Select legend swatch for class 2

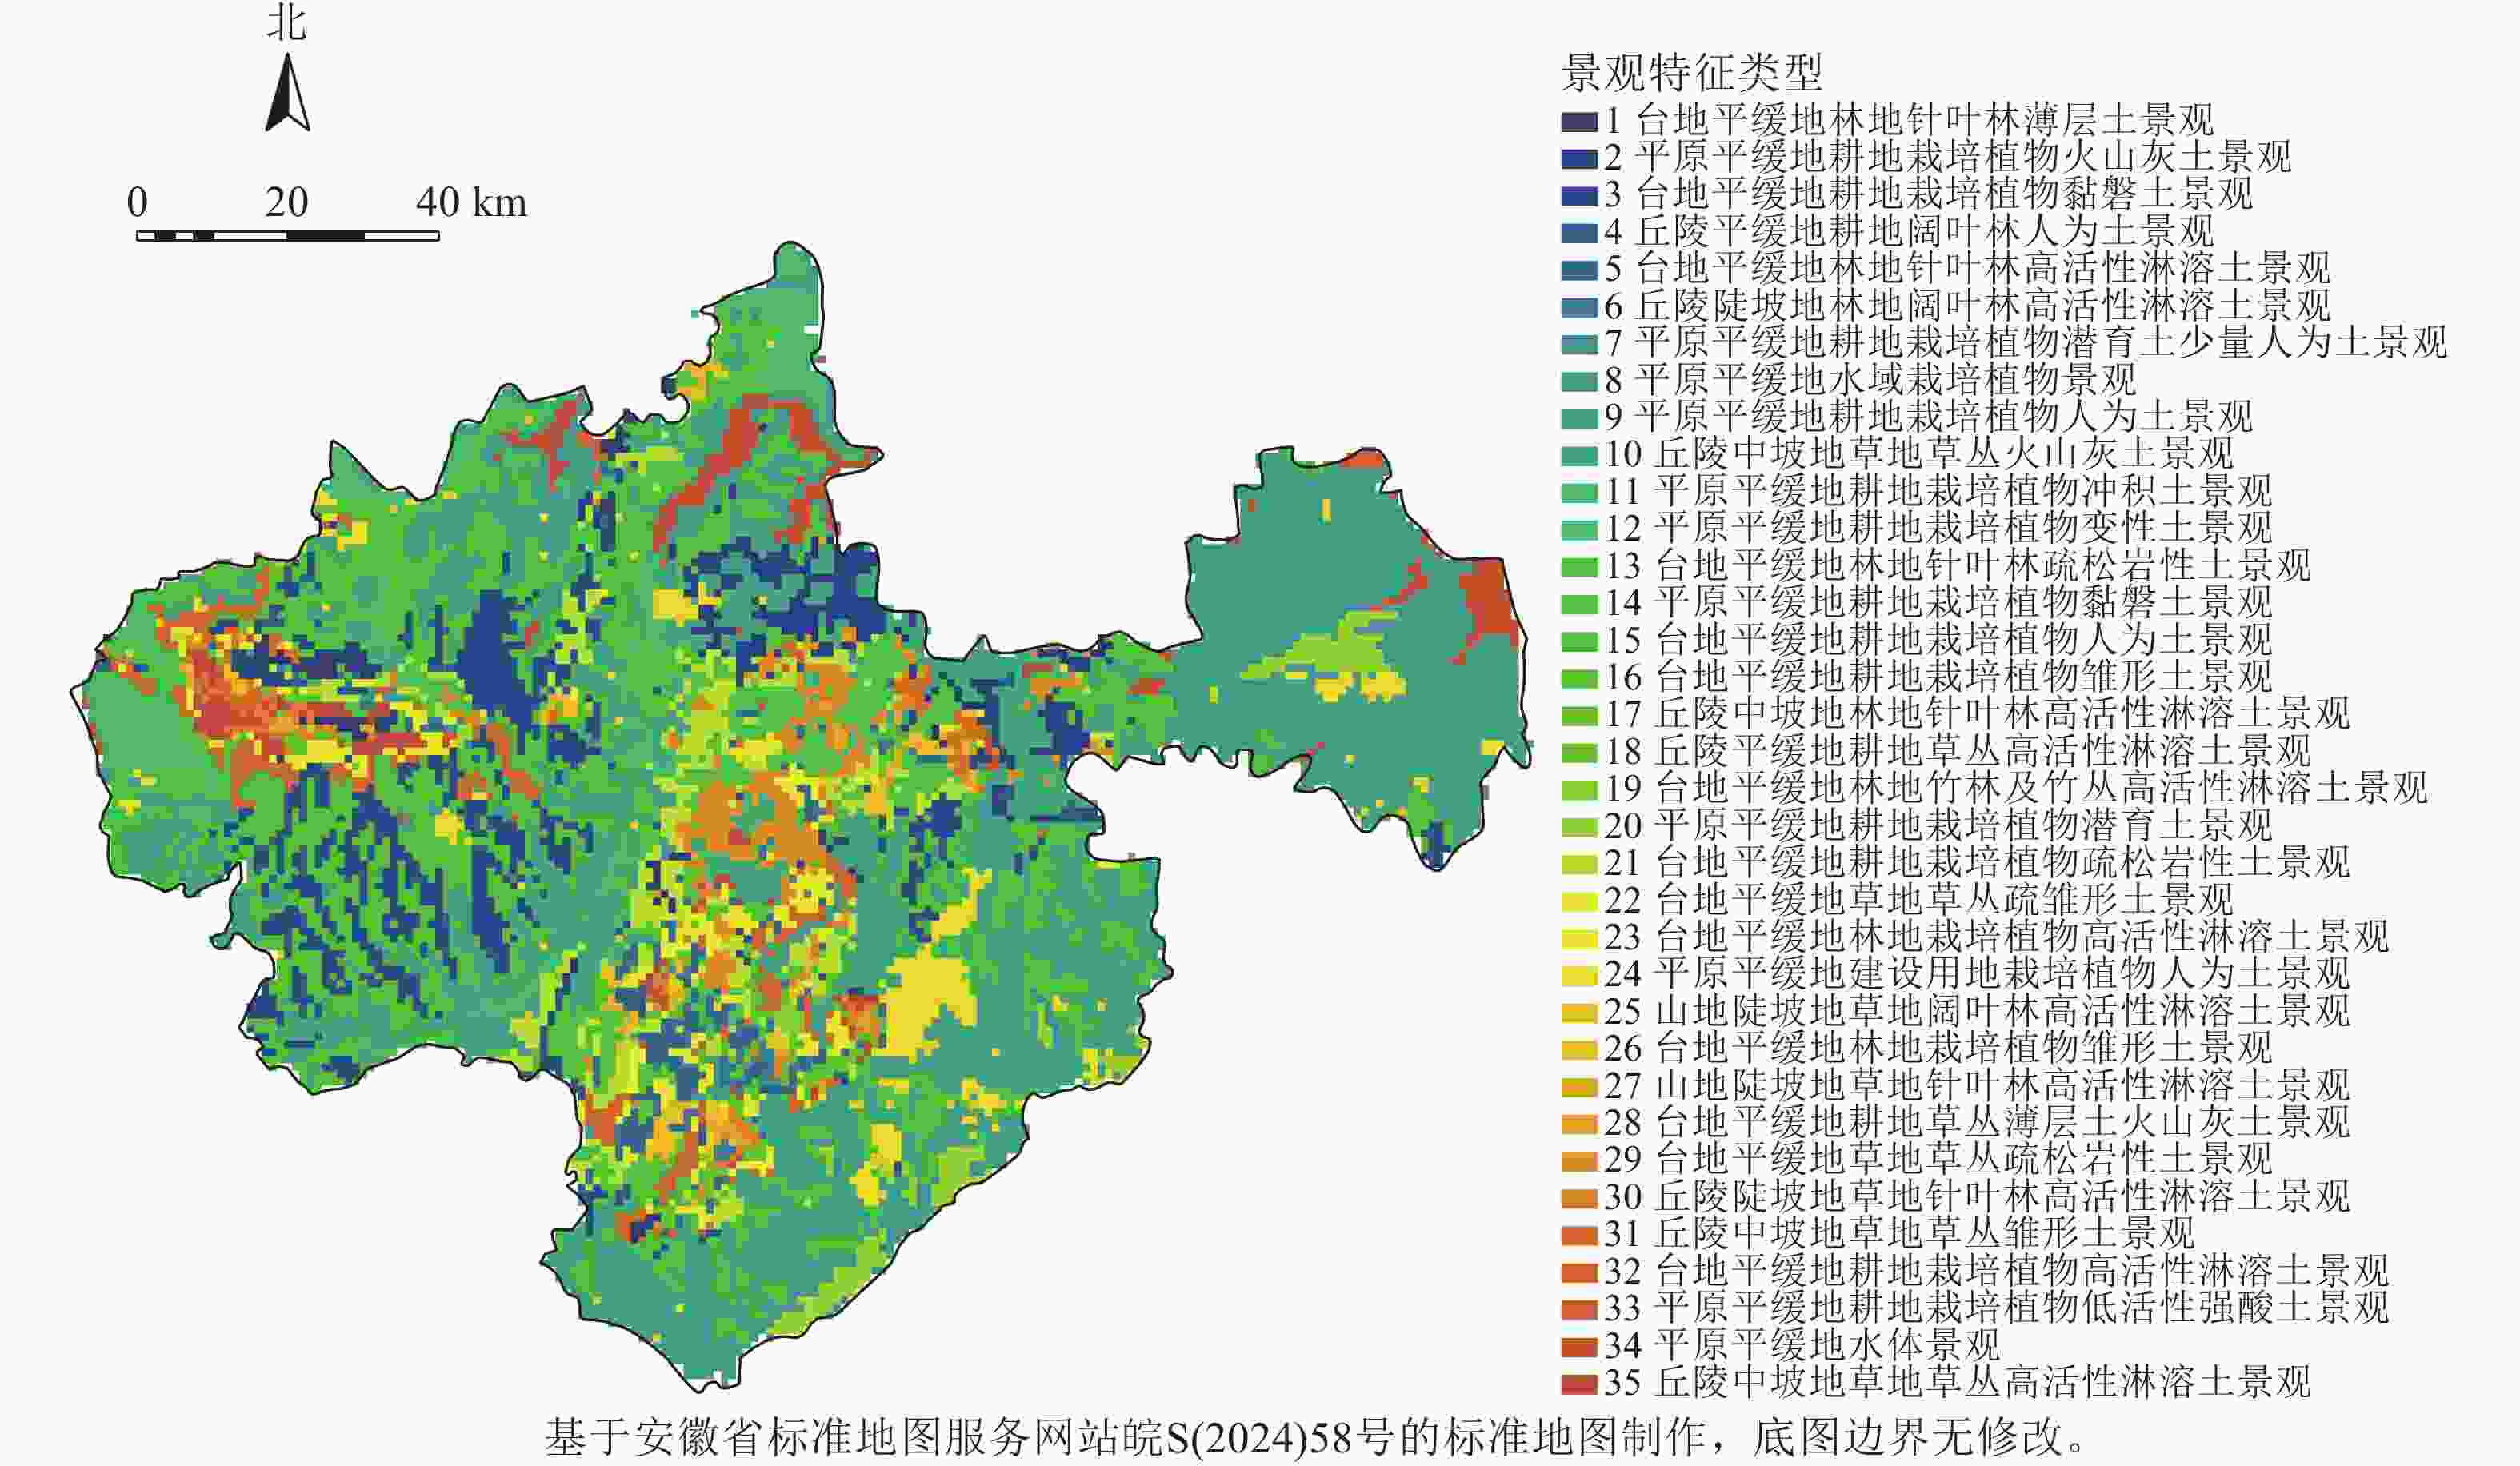[x=1579, y=159]
